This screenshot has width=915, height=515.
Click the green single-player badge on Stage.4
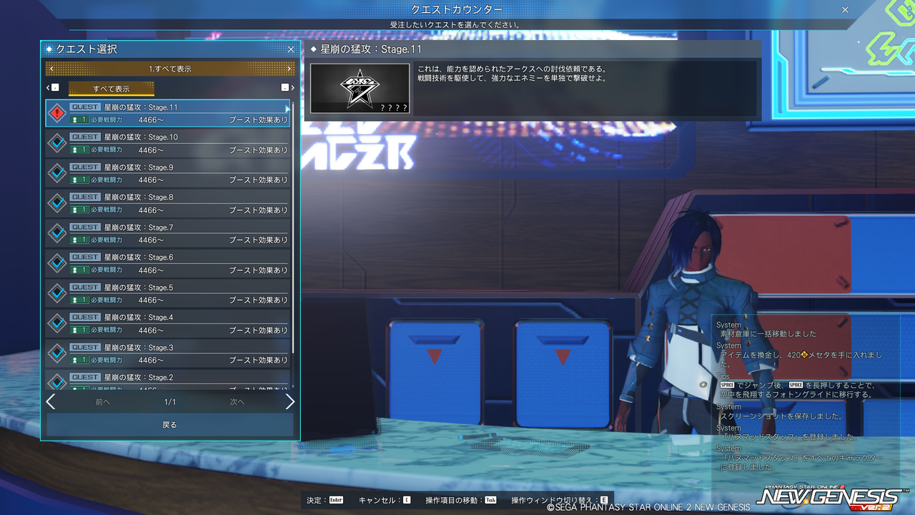click(x=79, y=330)
